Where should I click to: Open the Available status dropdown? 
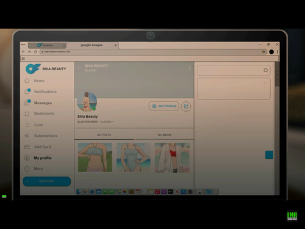point(107,122)
